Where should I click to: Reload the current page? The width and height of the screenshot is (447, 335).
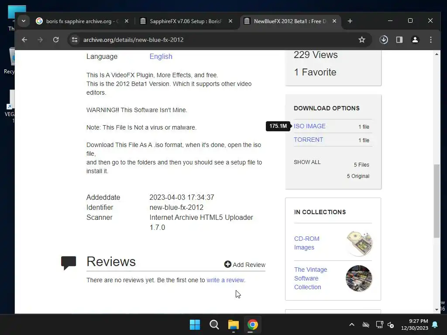tap(56, 40)
